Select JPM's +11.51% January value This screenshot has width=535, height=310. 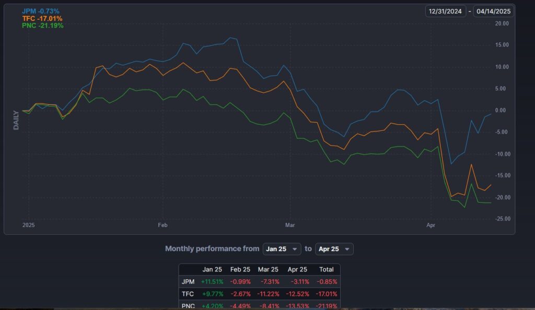(x=212, y=281)
